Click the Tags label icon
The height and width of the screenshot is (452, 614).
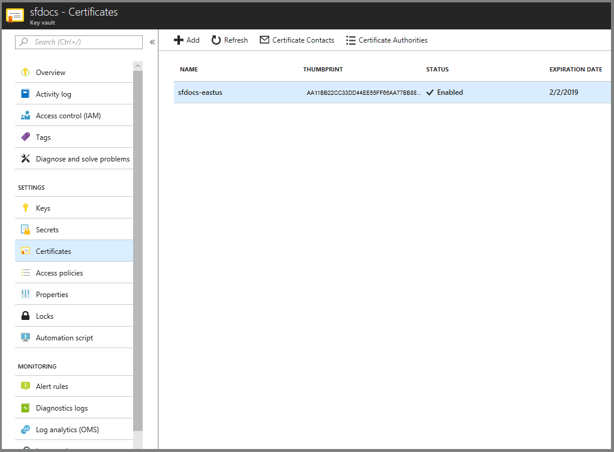[x=26, y=137]
